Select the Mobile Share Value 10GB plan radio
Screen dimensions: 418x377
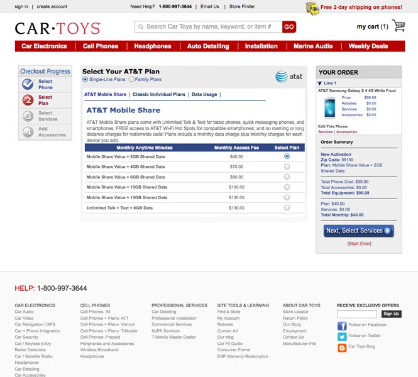coord(287,187)
